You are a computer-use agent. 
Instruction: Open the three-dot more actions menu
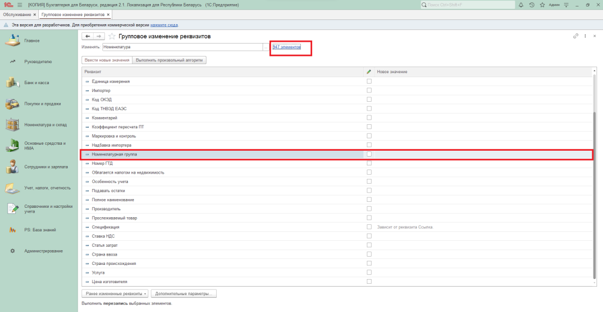(585, 36)
